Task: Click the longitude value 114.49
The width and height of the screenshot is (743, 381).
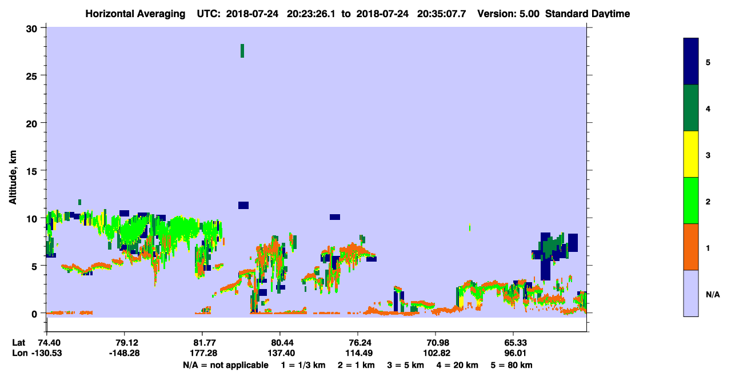Action: [x=358, y=354]
